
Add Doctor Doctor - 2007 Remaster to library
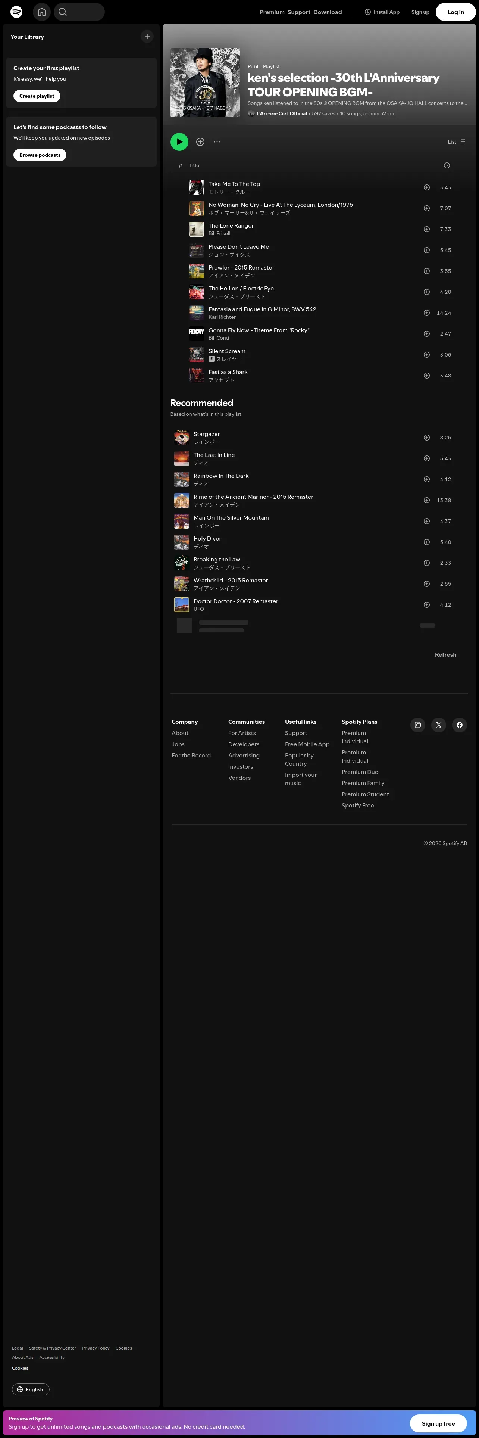pos(426,605)
